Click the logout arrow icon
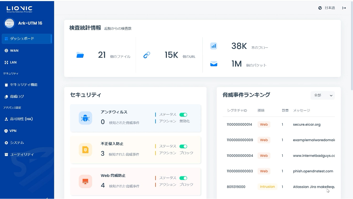353x199 pixels. tap(344, 8)
